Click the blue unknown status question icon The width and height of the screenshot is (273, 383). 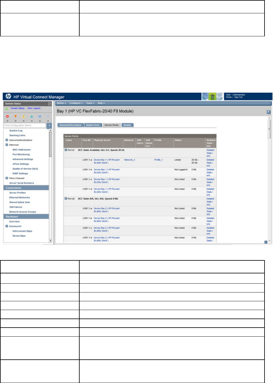point(40,116)
